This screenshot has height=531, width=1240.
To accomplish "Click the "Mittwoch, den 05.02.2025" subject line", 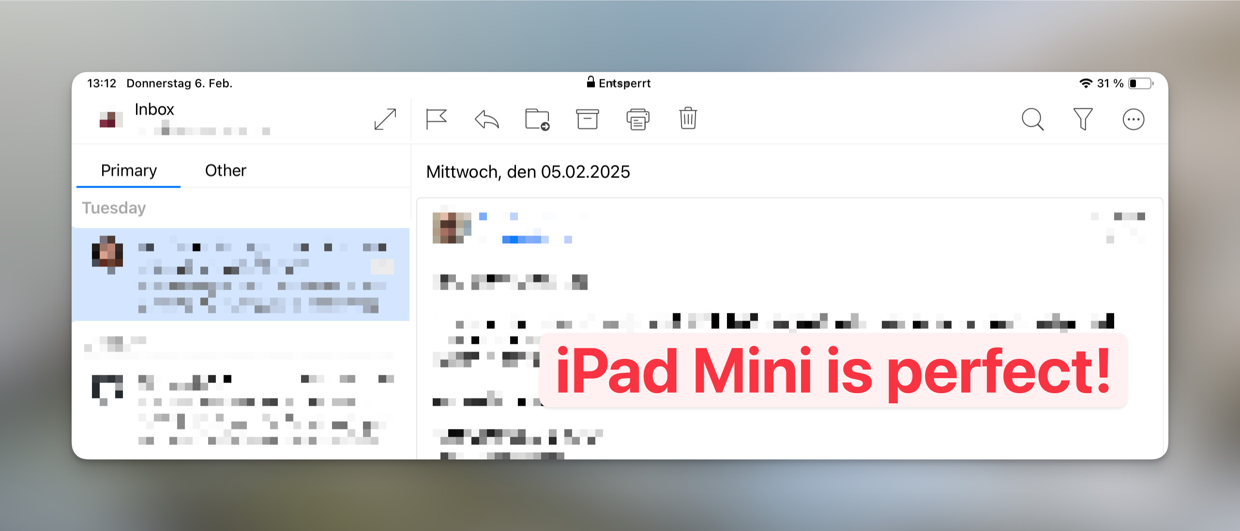I will pos(528,172).
